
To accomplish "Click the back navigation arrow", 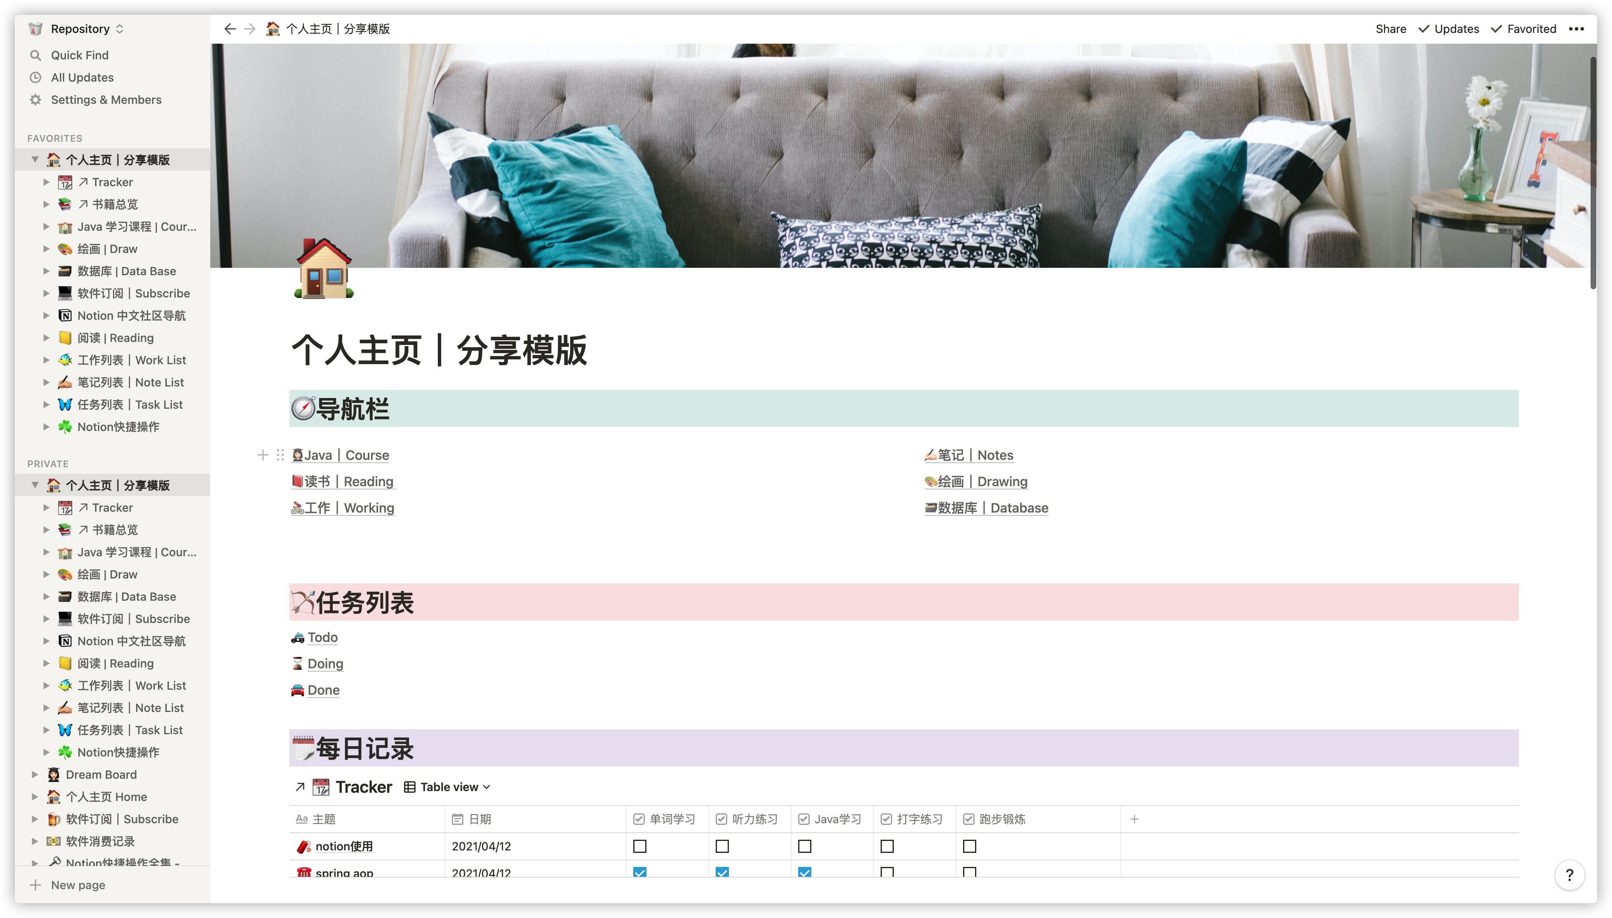I will point(230,29).
